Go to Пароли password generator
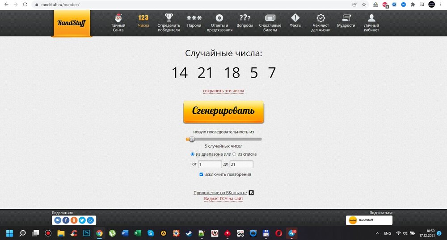 coord(194,22)
